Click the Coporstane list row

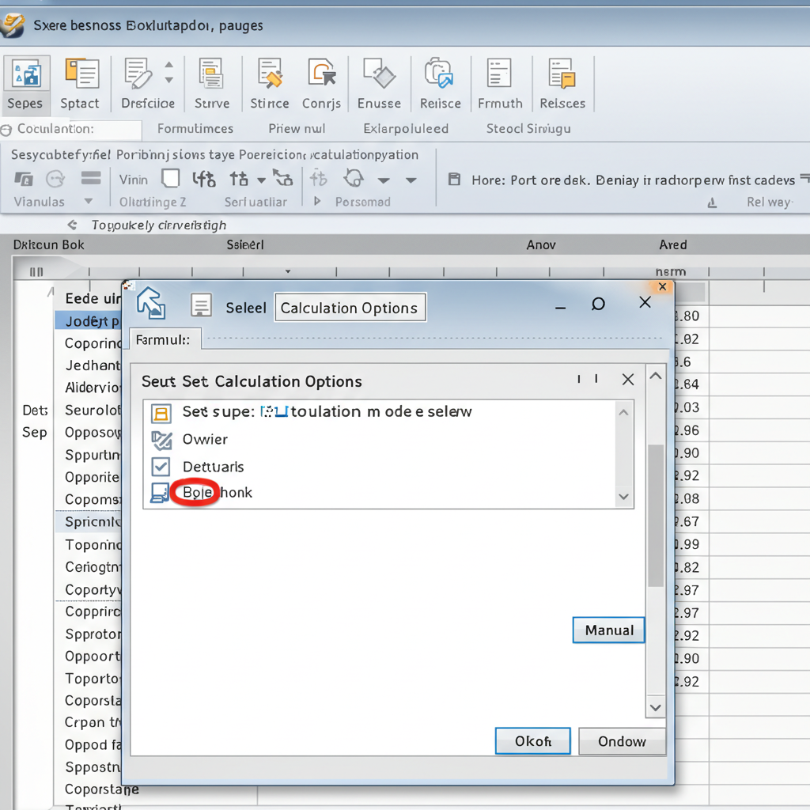point(102,789)
